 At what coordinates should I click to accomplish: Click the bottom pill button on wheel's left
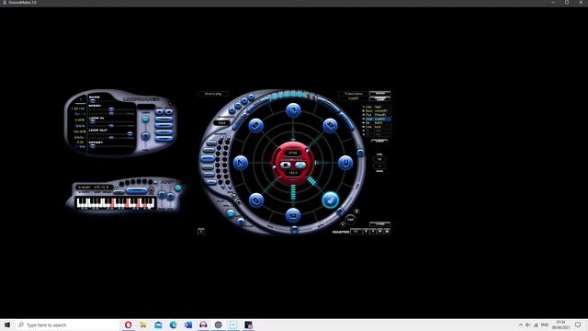pos(211,182)
